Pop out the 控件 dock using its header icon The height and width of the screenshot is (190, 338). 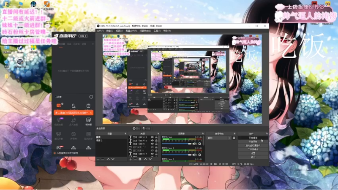267,133
